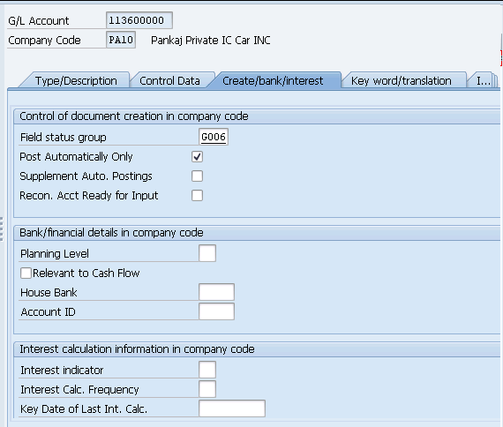
Task: Click the 'Account ID' label
Action: coord(49,311)
